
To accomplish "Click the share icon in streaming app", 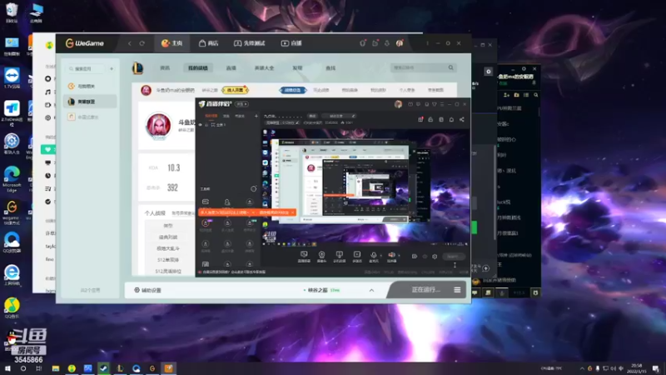I will point(462,119).
